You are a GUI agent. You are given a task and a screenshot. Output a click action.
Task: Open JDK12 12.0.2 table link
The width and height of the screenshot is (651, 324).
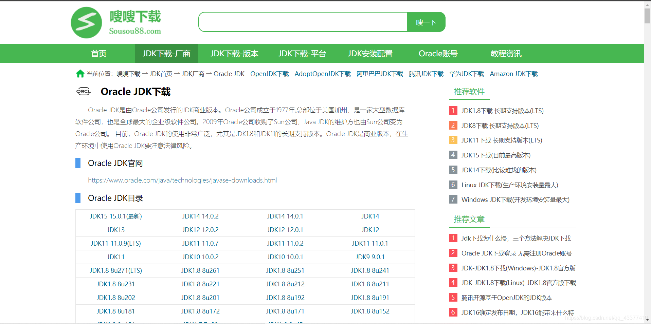(x=200, y=230)
